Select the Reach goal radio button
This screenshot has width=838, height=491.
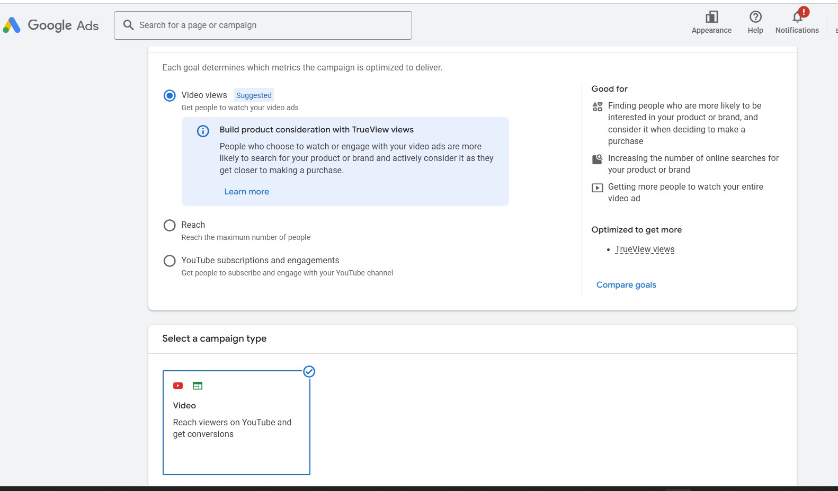(x=170, y=225)
